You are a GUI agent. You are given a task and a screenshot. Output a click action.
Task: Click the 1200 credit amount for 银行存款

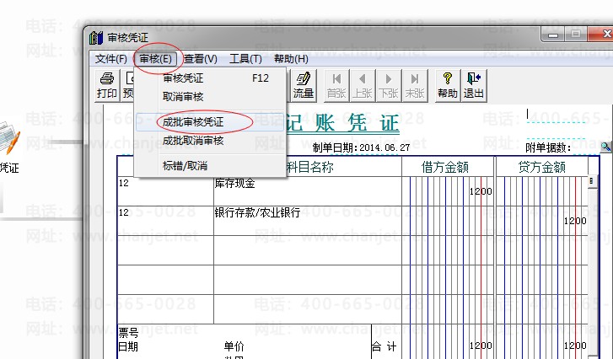575,221
